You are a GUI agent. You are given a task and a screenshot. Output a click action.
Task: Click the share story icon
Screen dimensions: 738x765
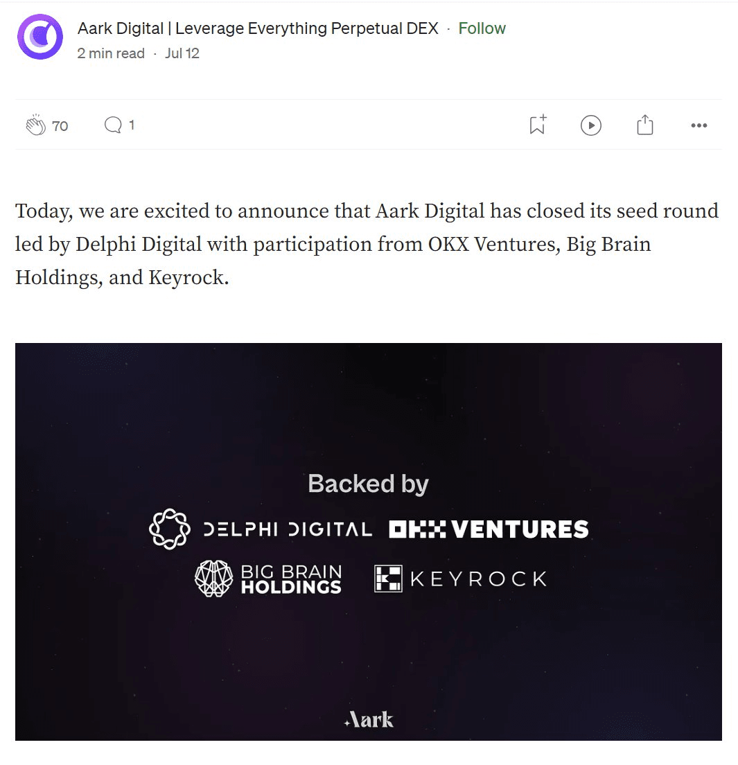tap(645, 125)
